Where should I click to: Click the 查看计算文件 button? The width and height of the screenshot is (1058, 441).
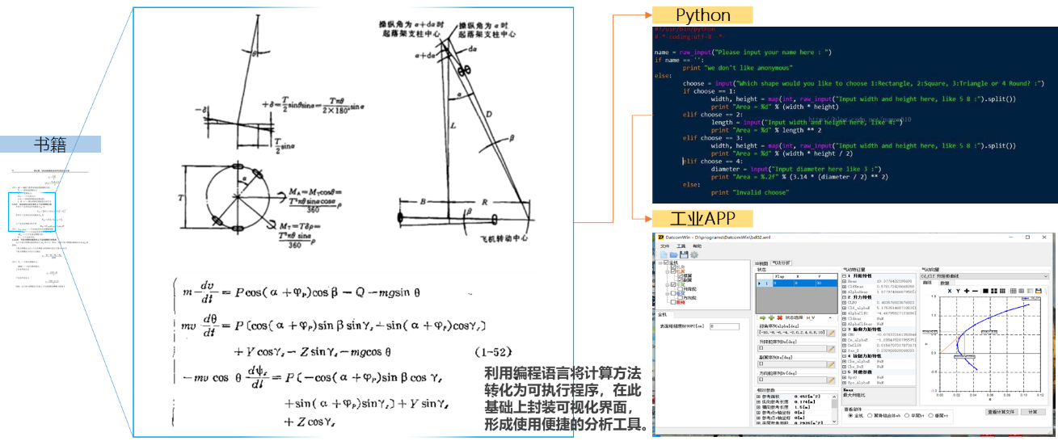(x=1001, y=412)
